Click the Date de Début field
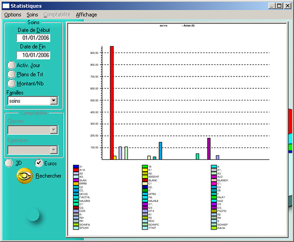294x242 pixels. [x=33, y=38]
